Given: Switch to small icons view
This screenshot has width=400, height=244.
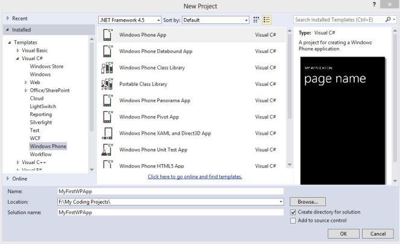Looking at the screenshot, I should click(x=256, y=20).
